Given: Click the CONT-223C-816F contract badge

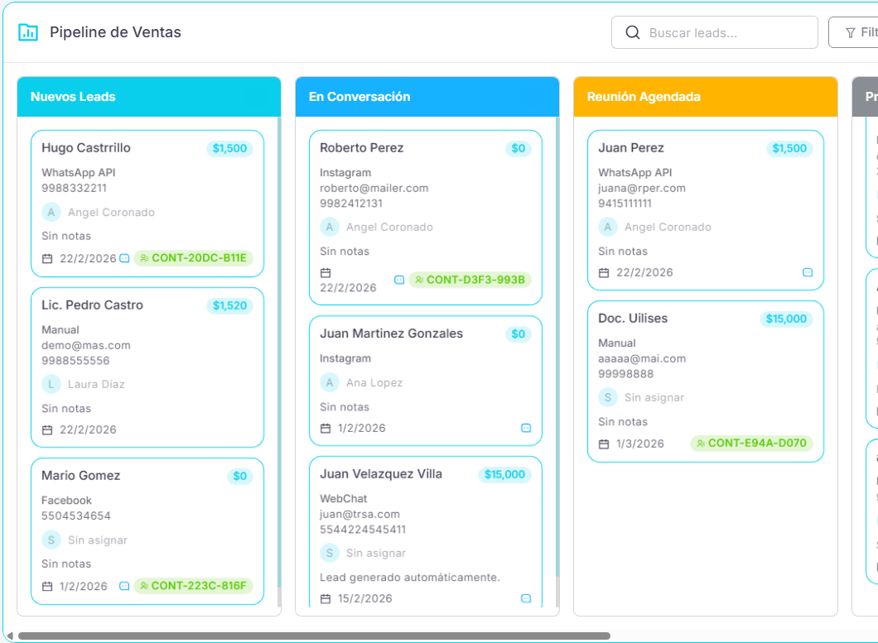Looking at the screenshot, I should pyautogui.click(x=194, y=586).
